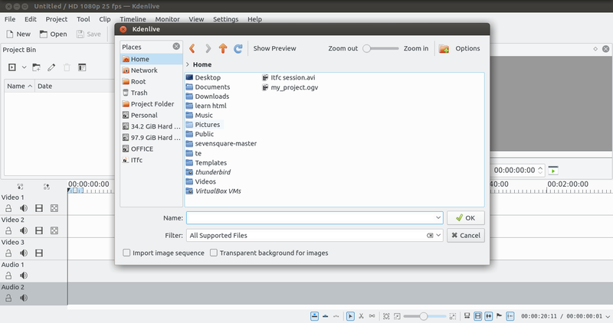This screenshot has width=613, height=323.
Task: Select the Spacer tool in status bar
Action: tap(372, 316)
